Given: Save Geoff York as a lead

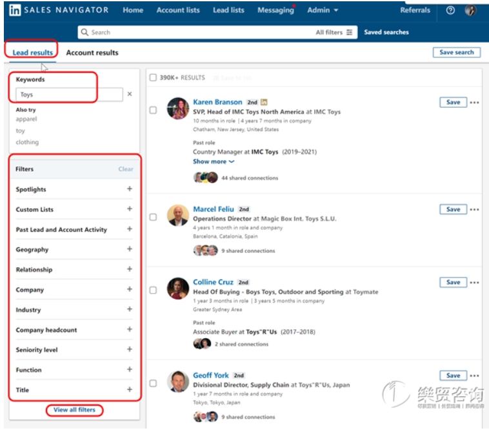Looking at the screenshot, I should [x=453, y=375].
